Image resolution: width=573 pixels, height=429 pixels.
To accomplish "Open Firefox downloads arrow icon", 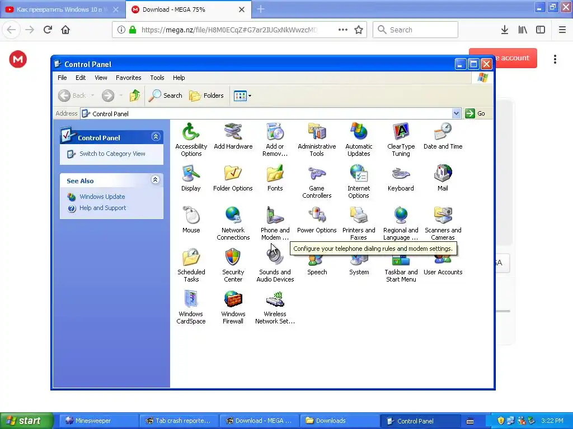I will pyautogui.click(x=505, y=30).
